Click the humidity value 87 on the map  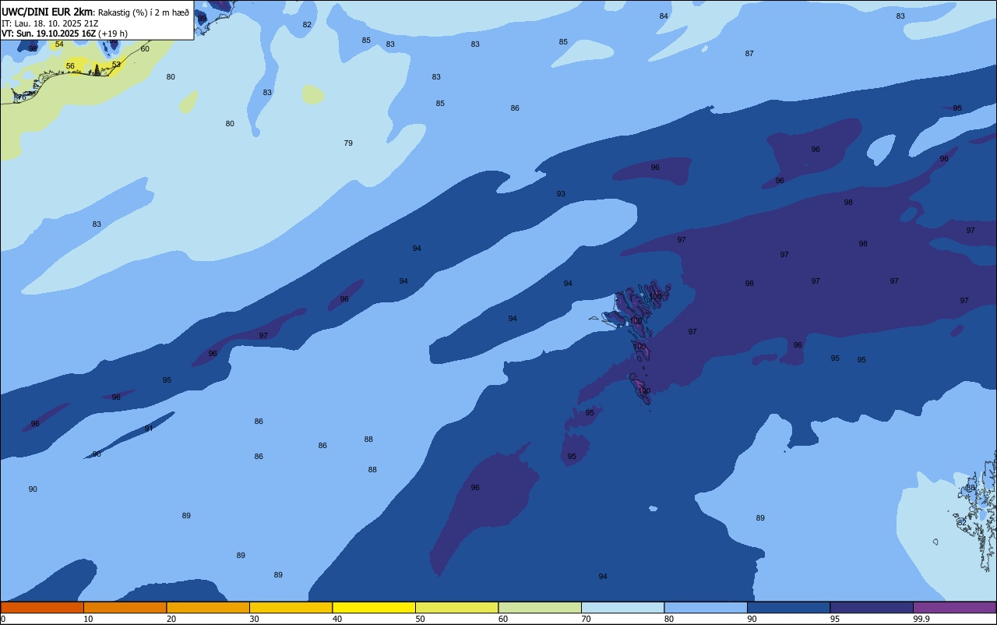point(749,53)
